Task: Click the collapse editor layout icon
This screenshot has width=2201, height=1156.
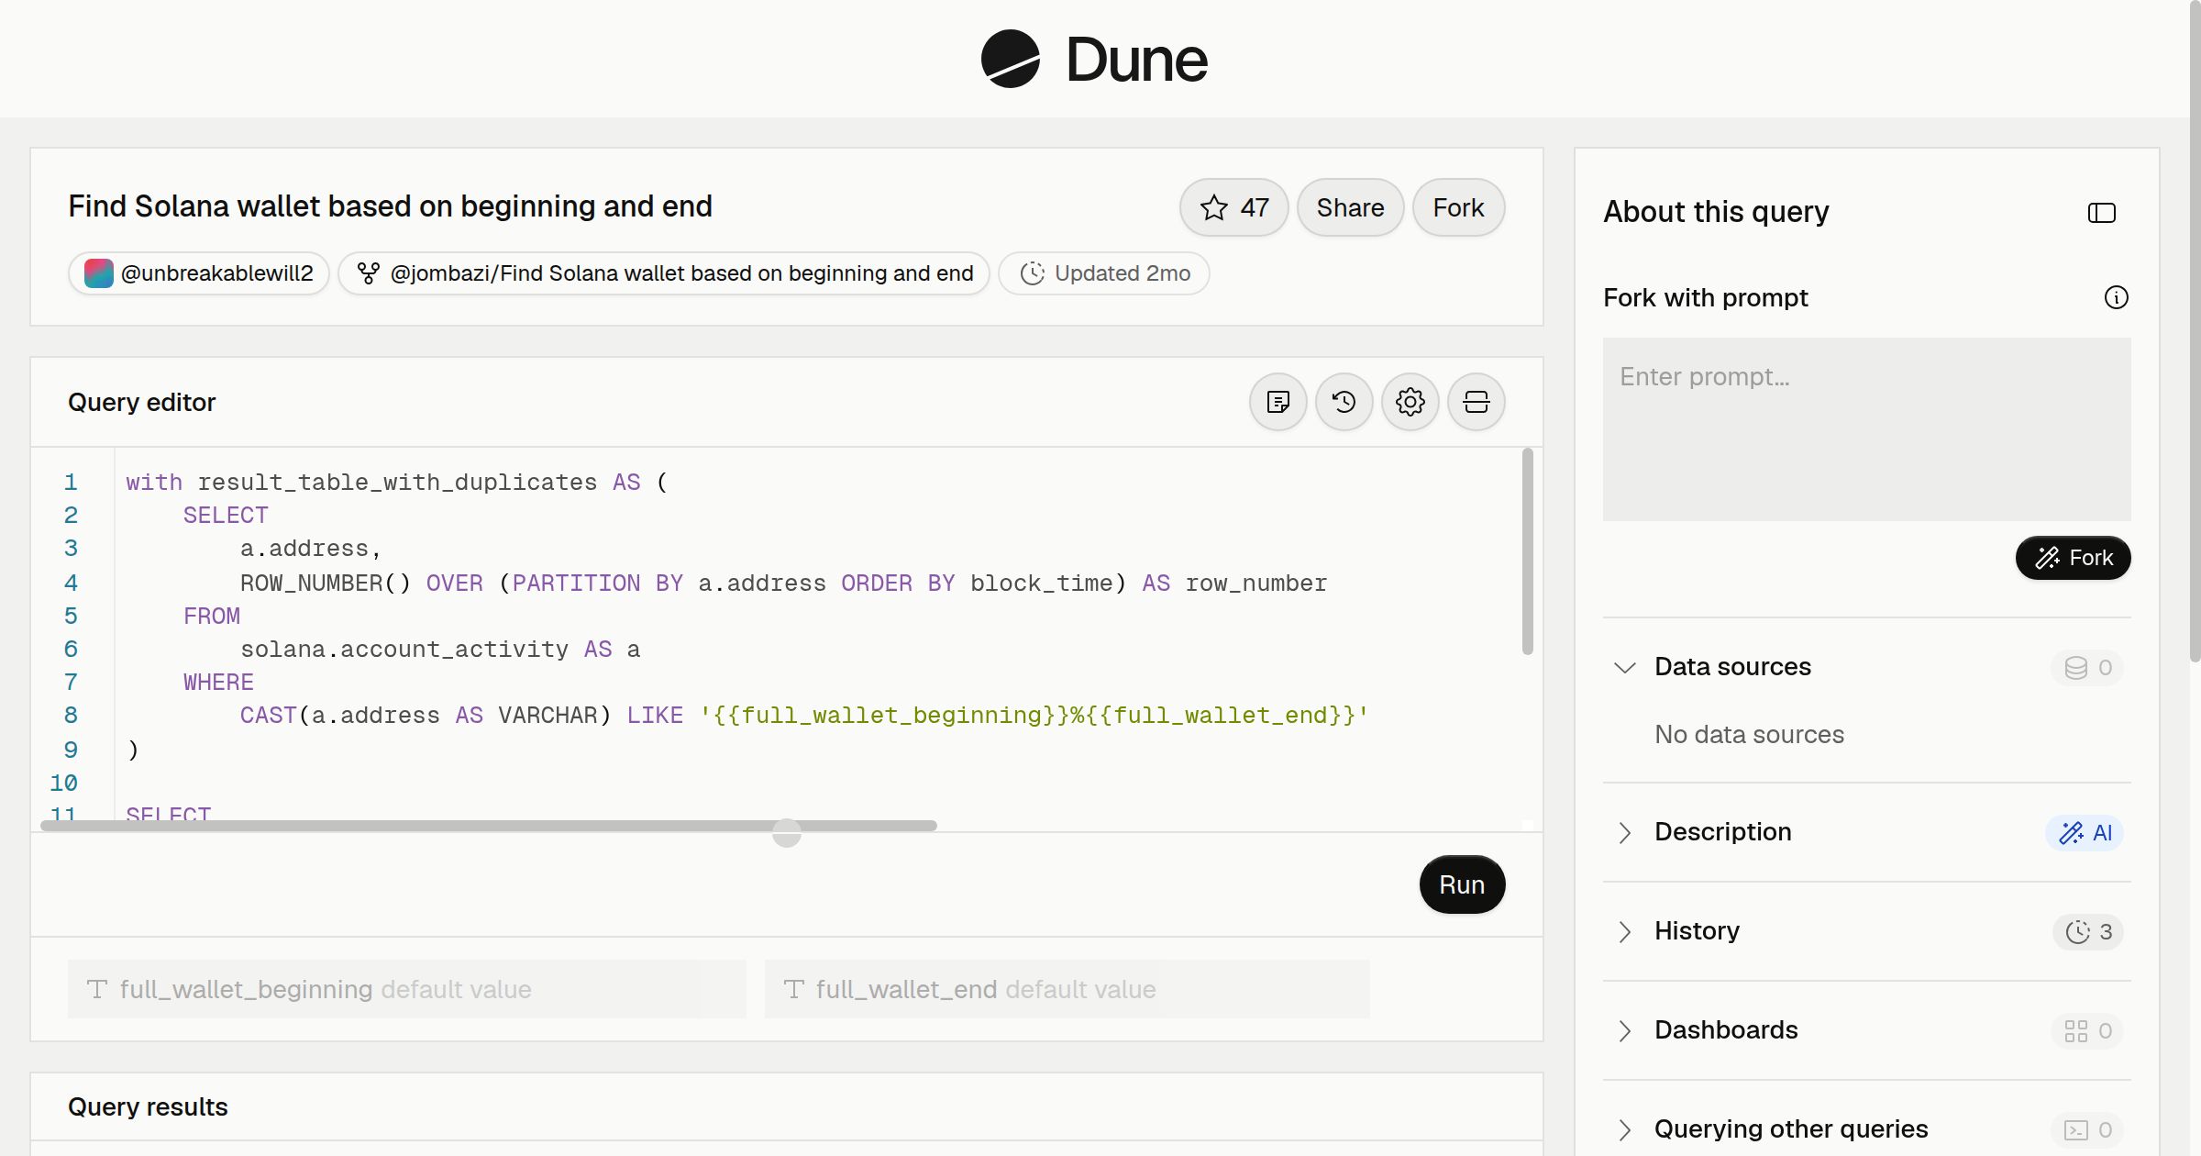Action: click(x=1477, y=402)
